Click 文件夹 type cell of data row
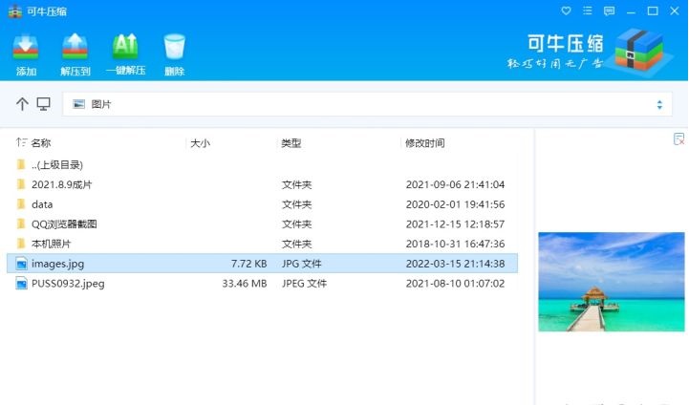This screenshot has height=405, width=689. pos(296,204)
